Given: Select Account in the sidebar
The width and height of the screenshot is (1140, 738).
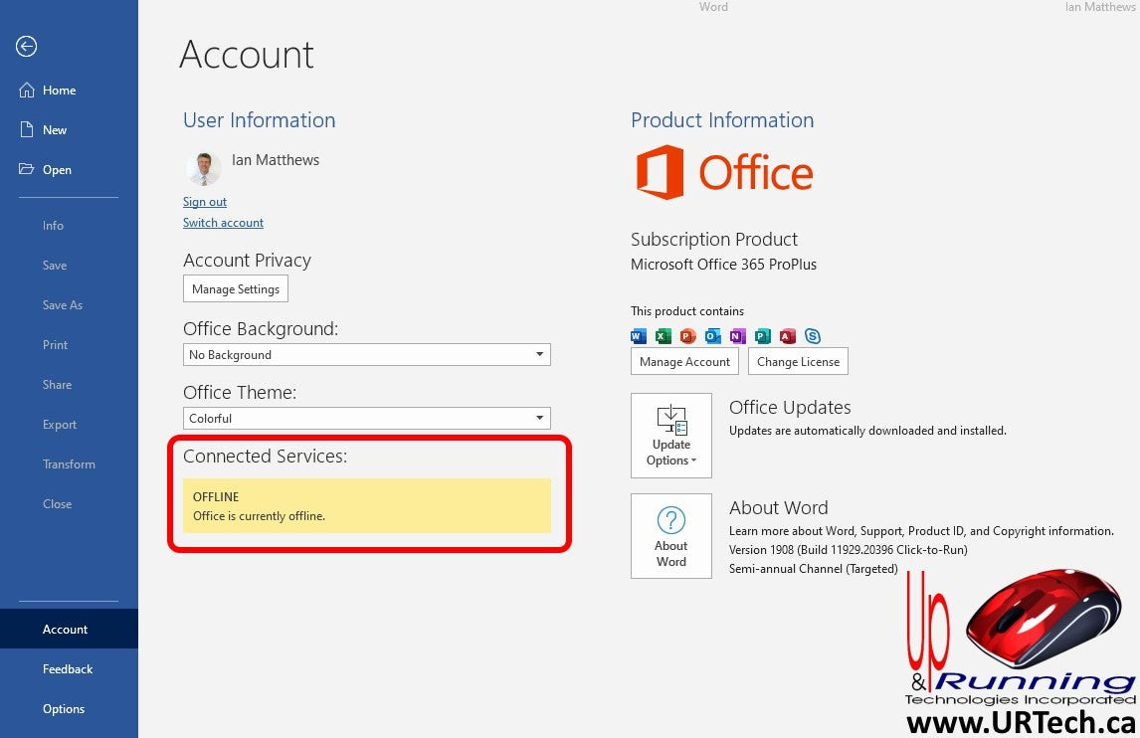Looking at the screenshot, I should click(x=69, y=629).
